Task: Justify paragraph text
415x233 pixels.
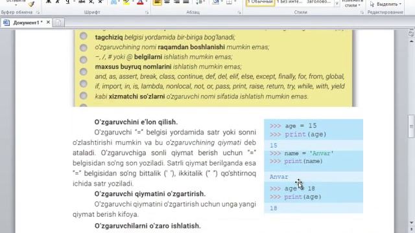Action: (186, 2)
